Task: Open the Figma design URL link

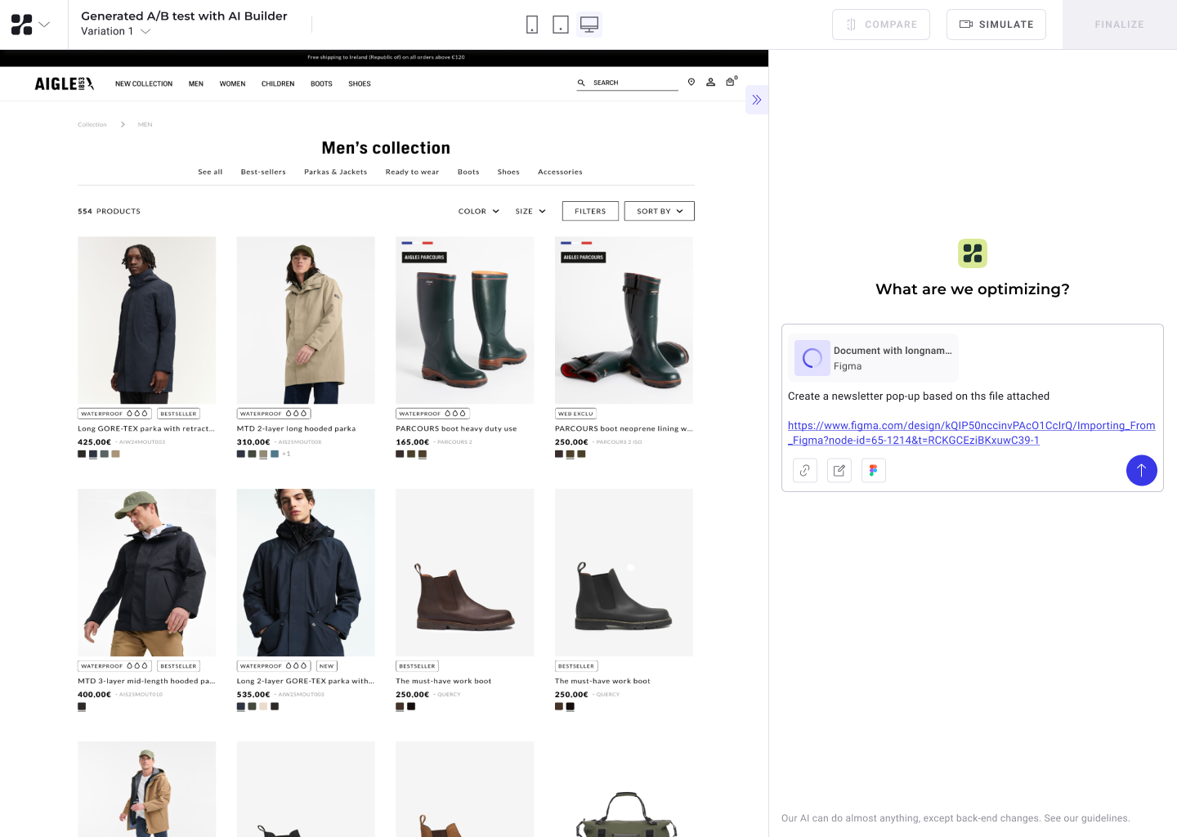Action: [971, 432]
